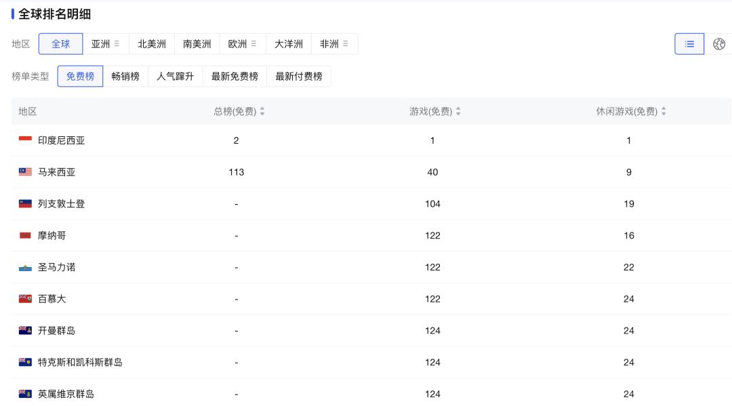
Task: Click Monaco flag icon
Action: point(25,235)
